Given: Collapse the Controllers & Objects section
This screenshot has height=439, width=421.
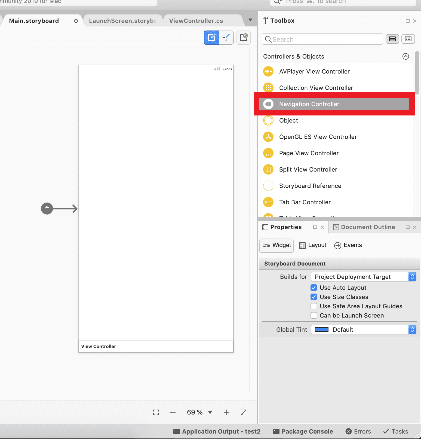Looking at the screenshot, I should 405,56.
